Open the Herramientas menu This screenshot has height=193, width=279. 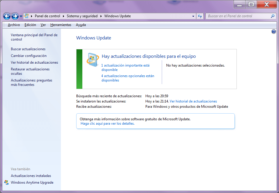click(61, 25)
